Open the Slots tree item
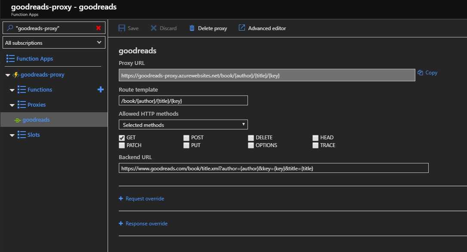 33,135
